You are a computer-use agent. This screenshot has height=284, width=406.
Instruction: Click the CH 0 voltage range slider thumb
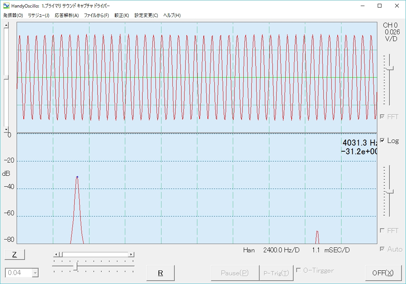389,68
